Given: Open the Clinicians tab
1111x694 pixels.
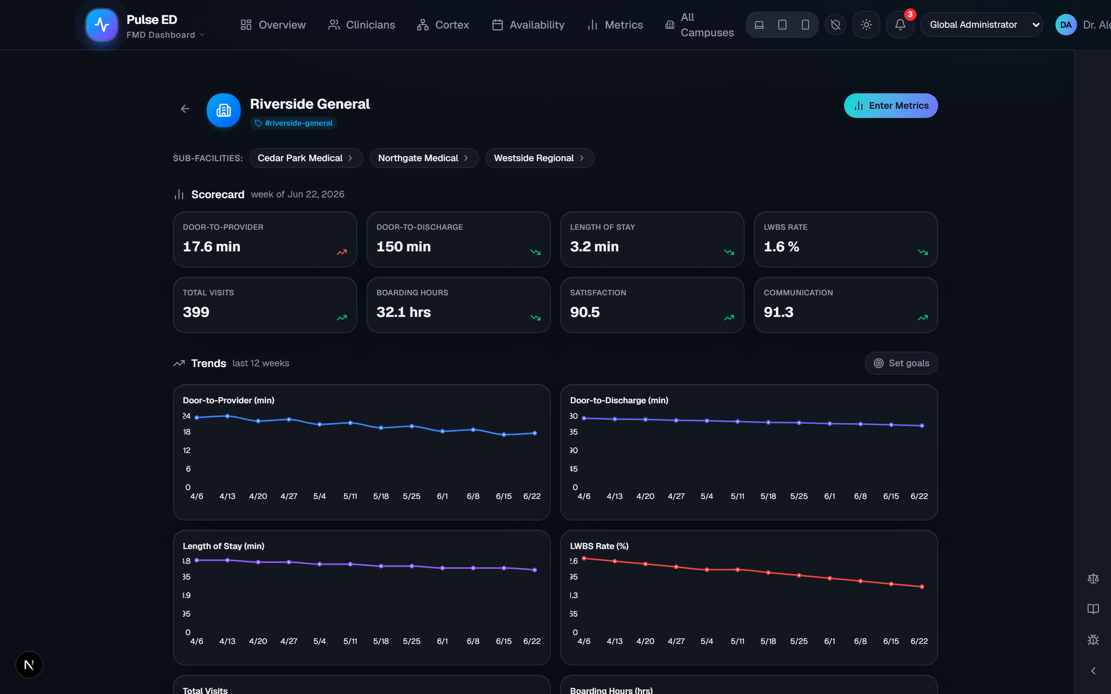Looking at the screenshot, I should click(361, 25).
